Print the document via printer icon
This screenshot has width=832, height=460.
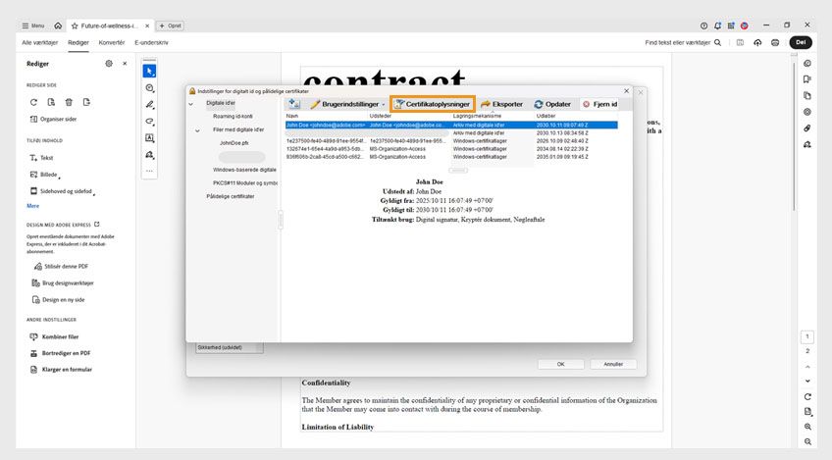775,42
